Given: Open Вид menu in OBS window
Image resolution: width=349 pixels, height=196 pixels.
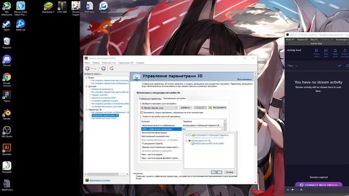Looking at the screenshot, I should coord(314,40).
